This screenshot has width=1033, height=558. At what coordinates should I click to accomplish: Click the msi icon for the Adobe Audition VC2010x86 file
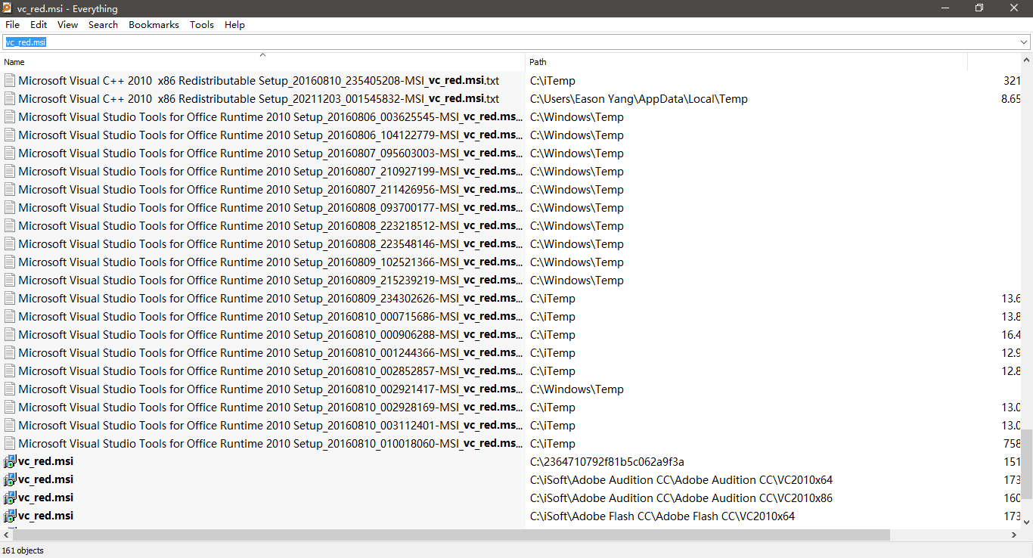click(x=10, y=498)
